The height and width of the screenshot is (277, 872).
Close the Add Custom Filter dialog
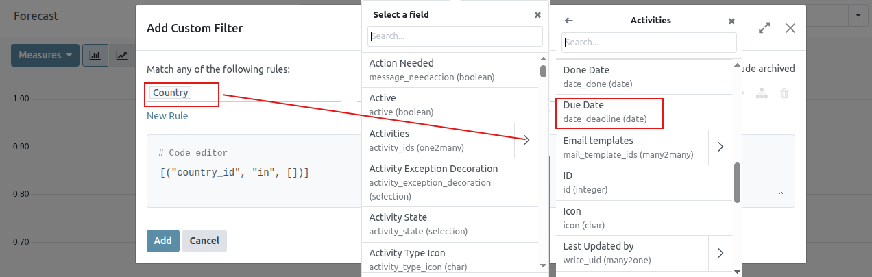790,28
